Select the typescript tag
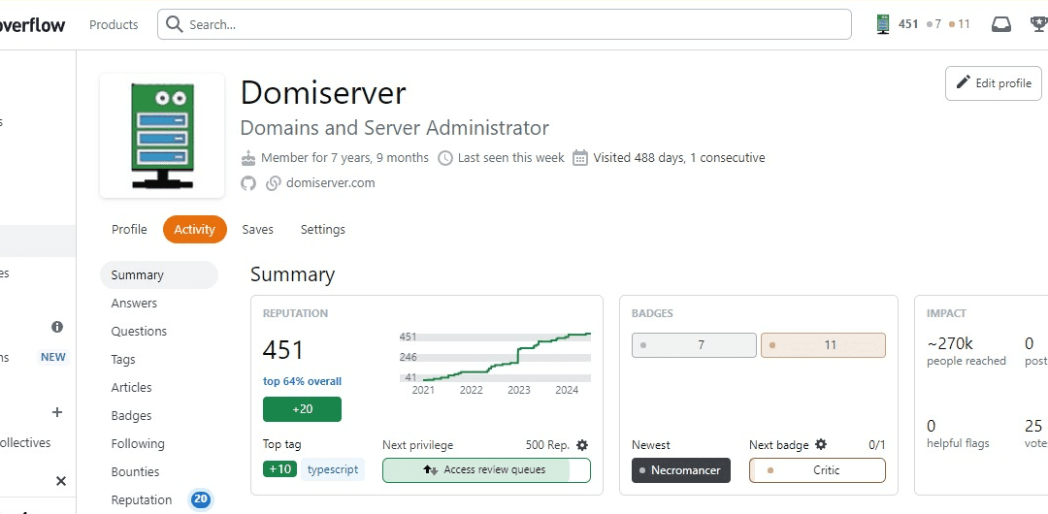This screenshot has width=1048, height=514. [333, 470]
